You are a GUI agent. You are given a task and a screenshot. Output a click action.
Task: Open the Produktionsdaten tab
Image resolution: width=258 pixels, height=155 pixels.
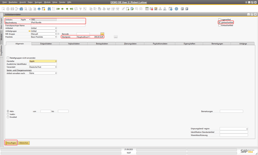click(x=160, y=44)
